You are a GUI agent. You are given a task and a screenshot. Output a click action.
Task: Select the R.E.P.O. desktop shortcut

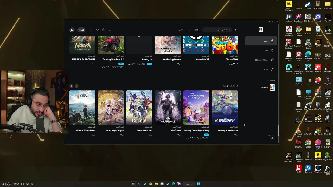318,43
